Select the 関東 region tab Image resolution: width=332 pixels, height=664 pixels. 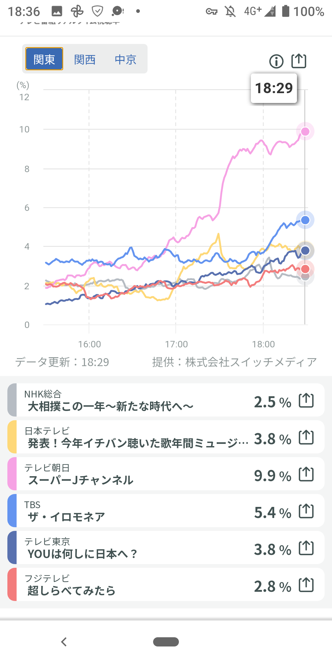[44, 59]
